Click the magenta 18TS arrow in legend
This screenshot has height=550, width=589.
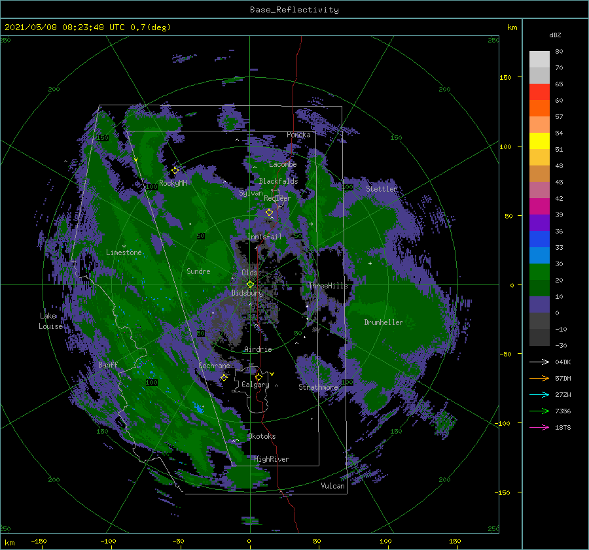coord(539,427)
